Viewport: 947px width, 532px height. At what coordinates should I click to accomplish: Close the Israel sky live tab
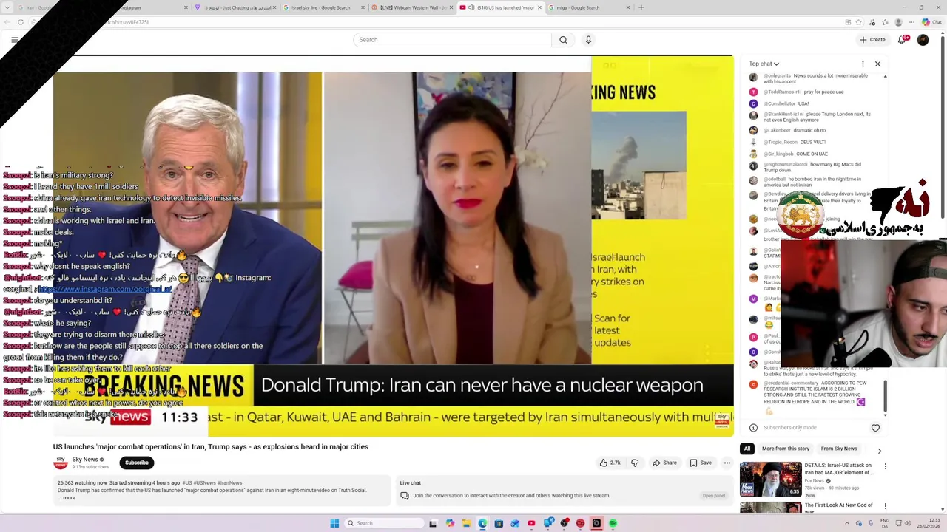click(363, 7)
